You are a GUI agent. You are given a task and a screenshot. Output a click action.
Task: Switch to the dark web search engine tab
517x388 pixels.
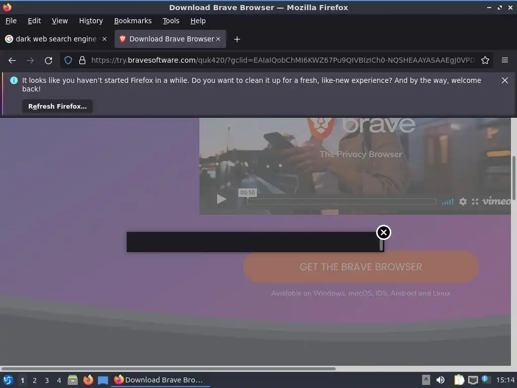tap(56, 39)
